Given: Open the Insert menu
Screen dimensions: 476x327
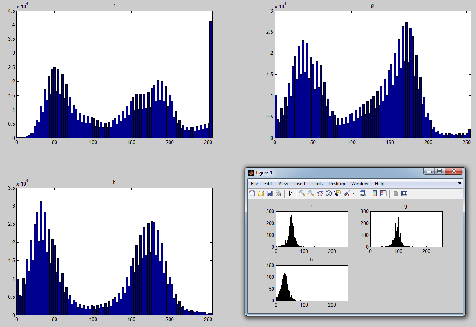Looking at the screenshot, I should [300, 184].
